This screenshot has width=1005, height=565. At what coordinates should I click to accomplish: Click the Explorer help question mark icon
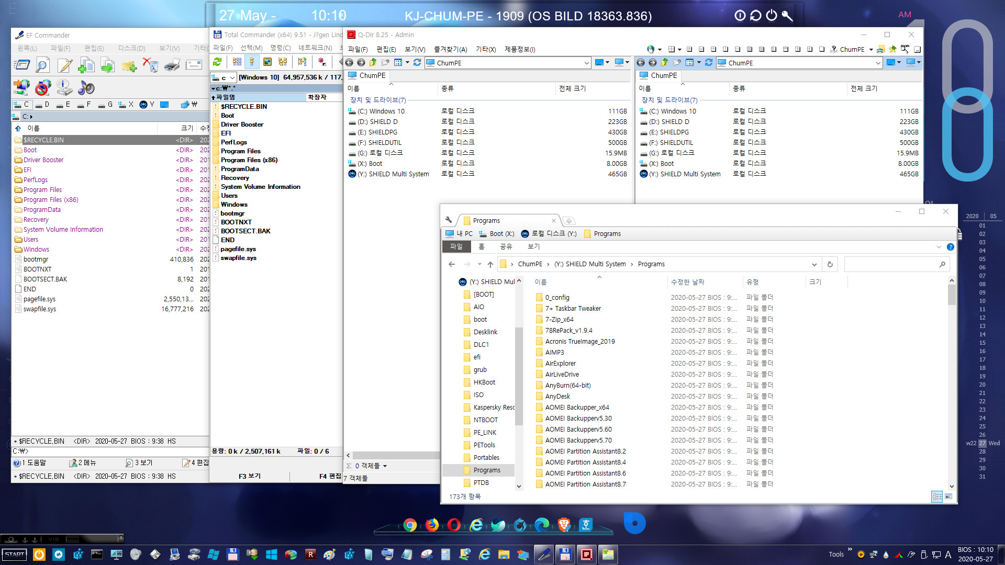point(951,247)
